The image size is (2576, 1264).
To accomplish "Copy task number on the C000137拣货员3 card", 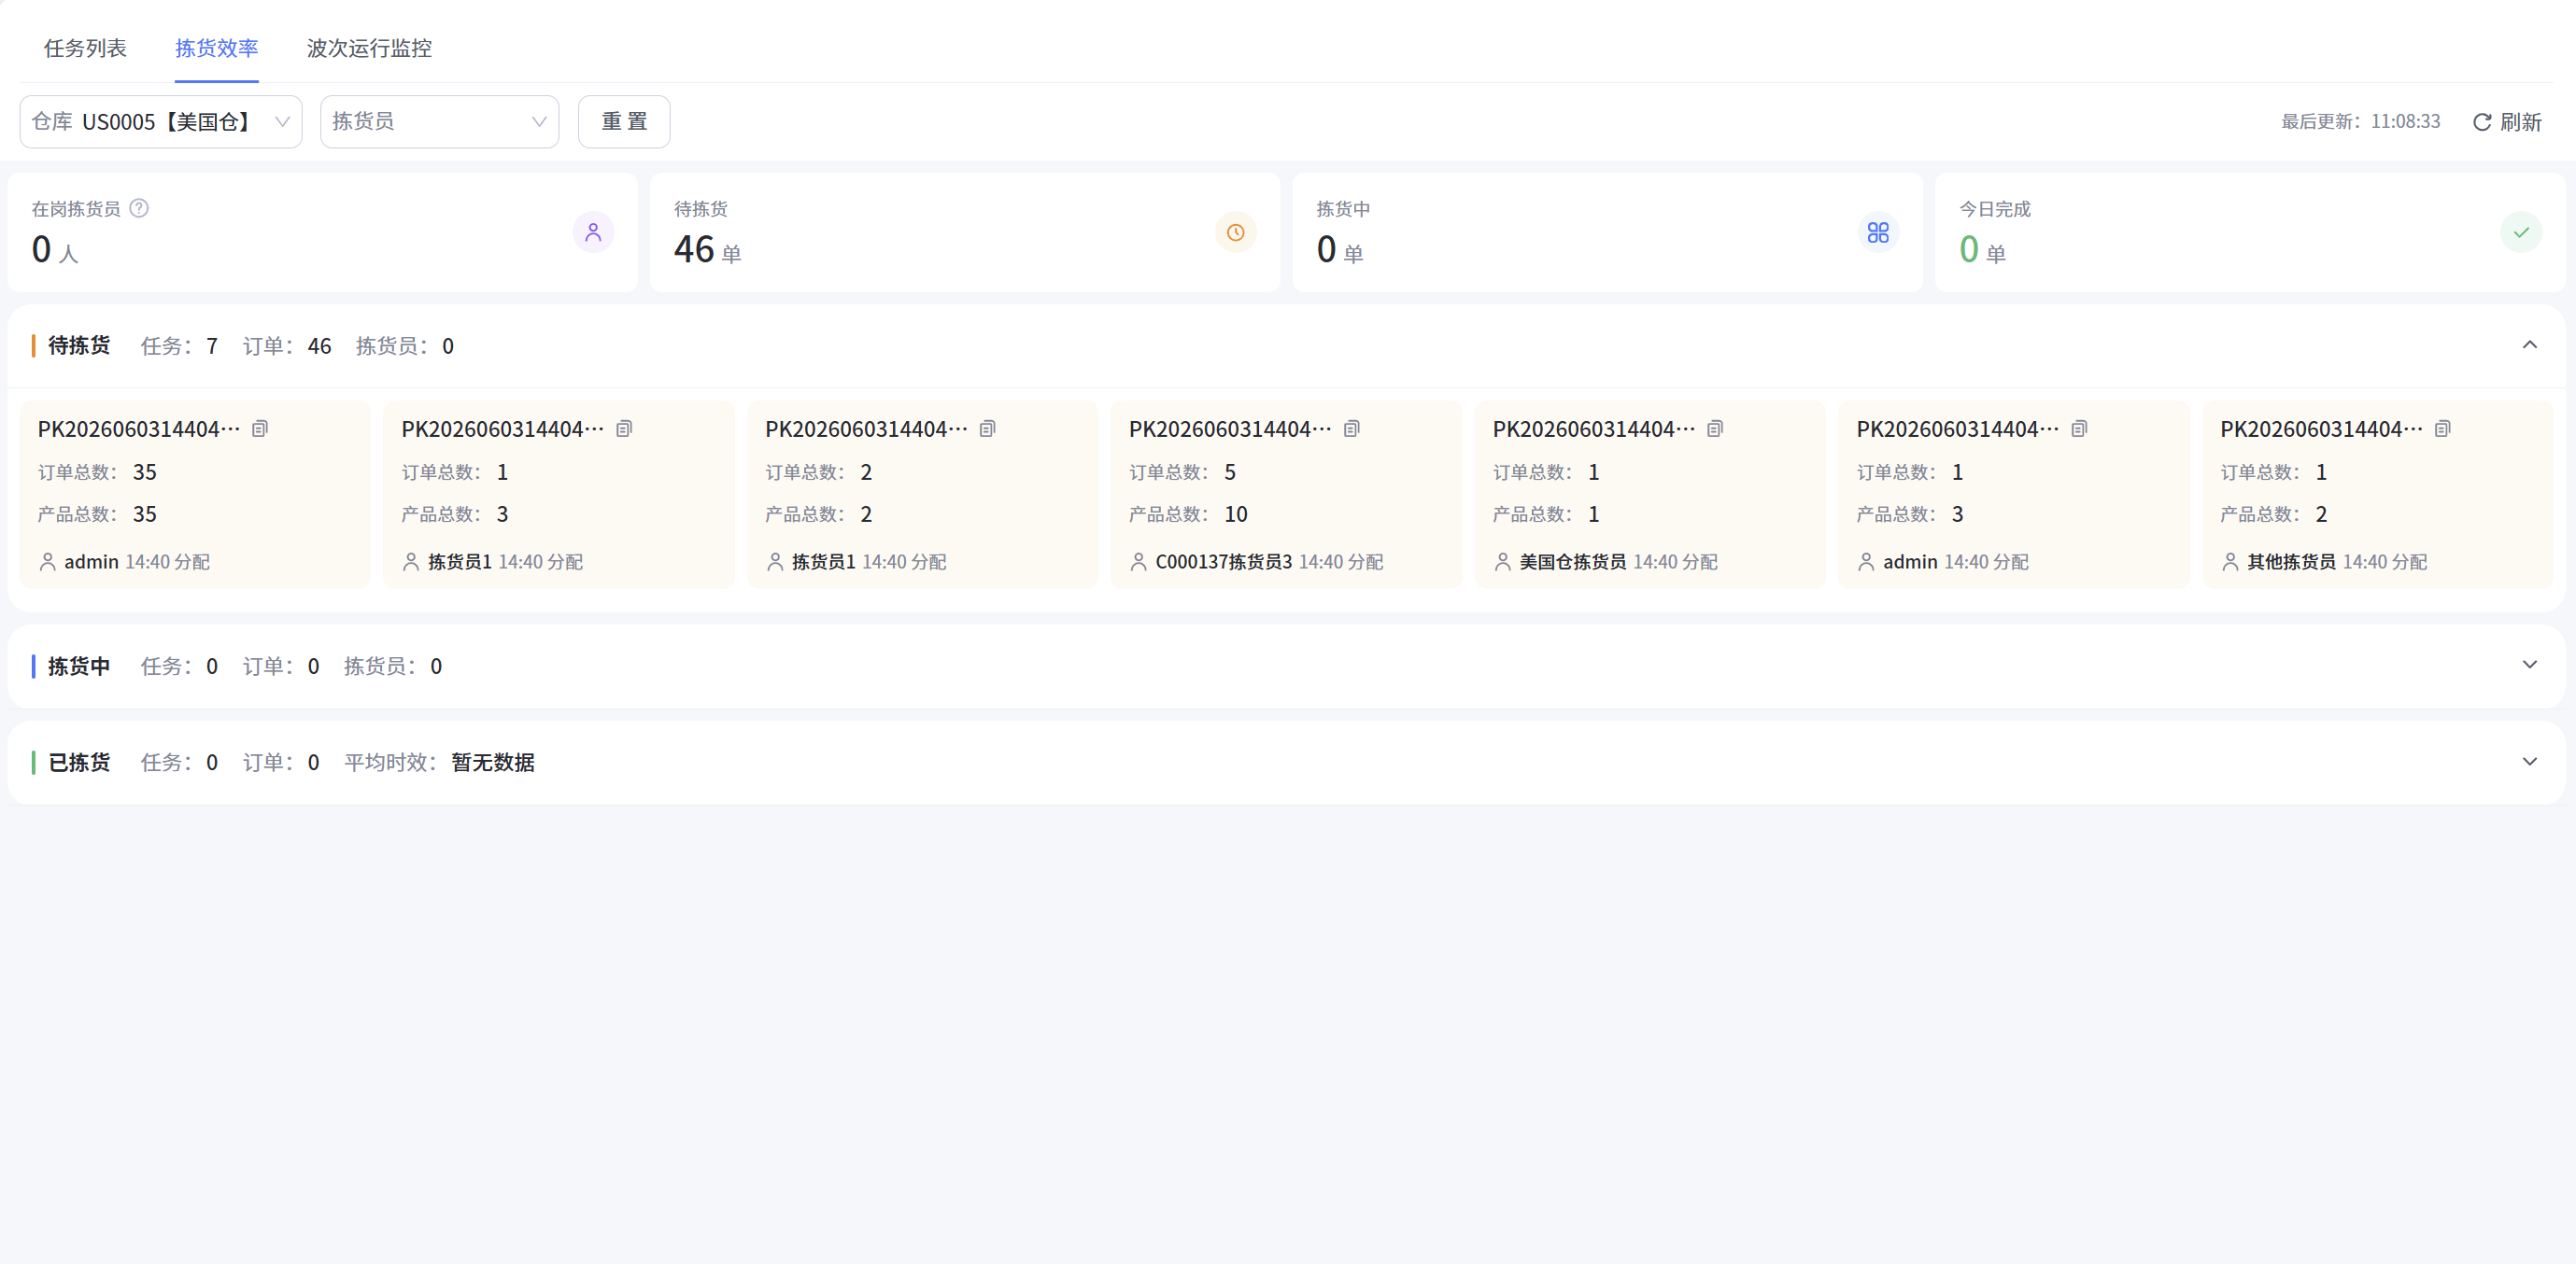I will click(x=1351, y=428).
